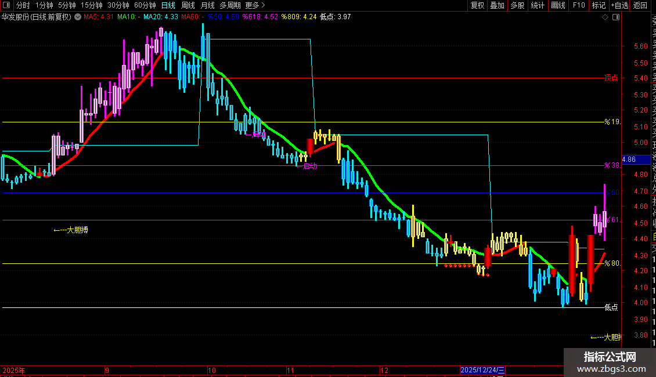Click the 启动 signal near November
Viewport: 656px width, 377px height.
tap(307, 166)
